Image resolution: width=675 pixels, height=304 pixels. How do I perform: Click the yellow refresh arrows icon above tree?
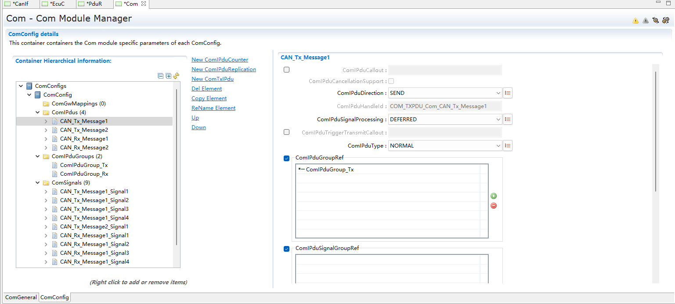click(x=176, y=76)
